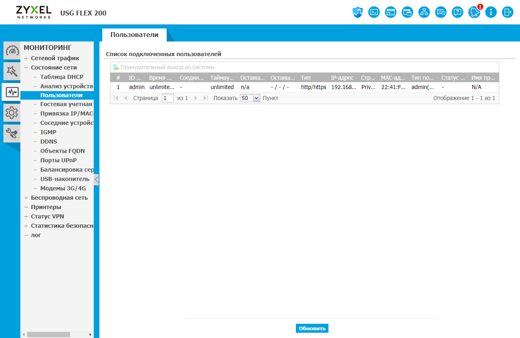Open IGMP menu item
Viewport: 520px width, 338px height.
(48, 132)
